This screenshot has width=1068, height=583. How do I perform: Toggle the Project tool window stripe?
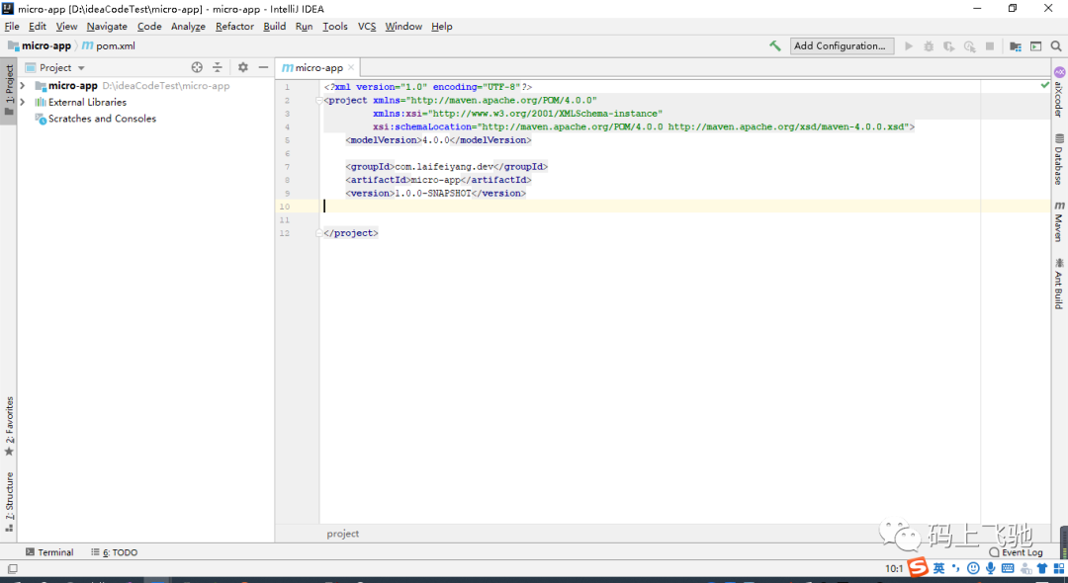click(x=9, y=91)
